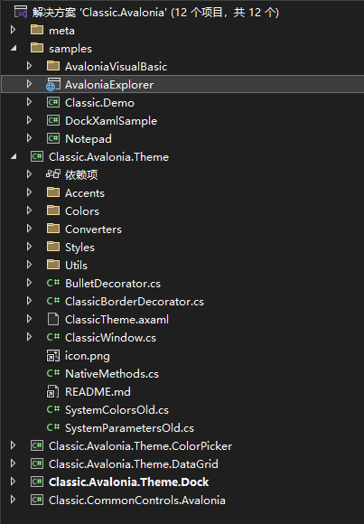Viewport: 364px width, 524px height.
Task: Select the 'AvaloniaExplorer' label
Action: coord(109,85)
